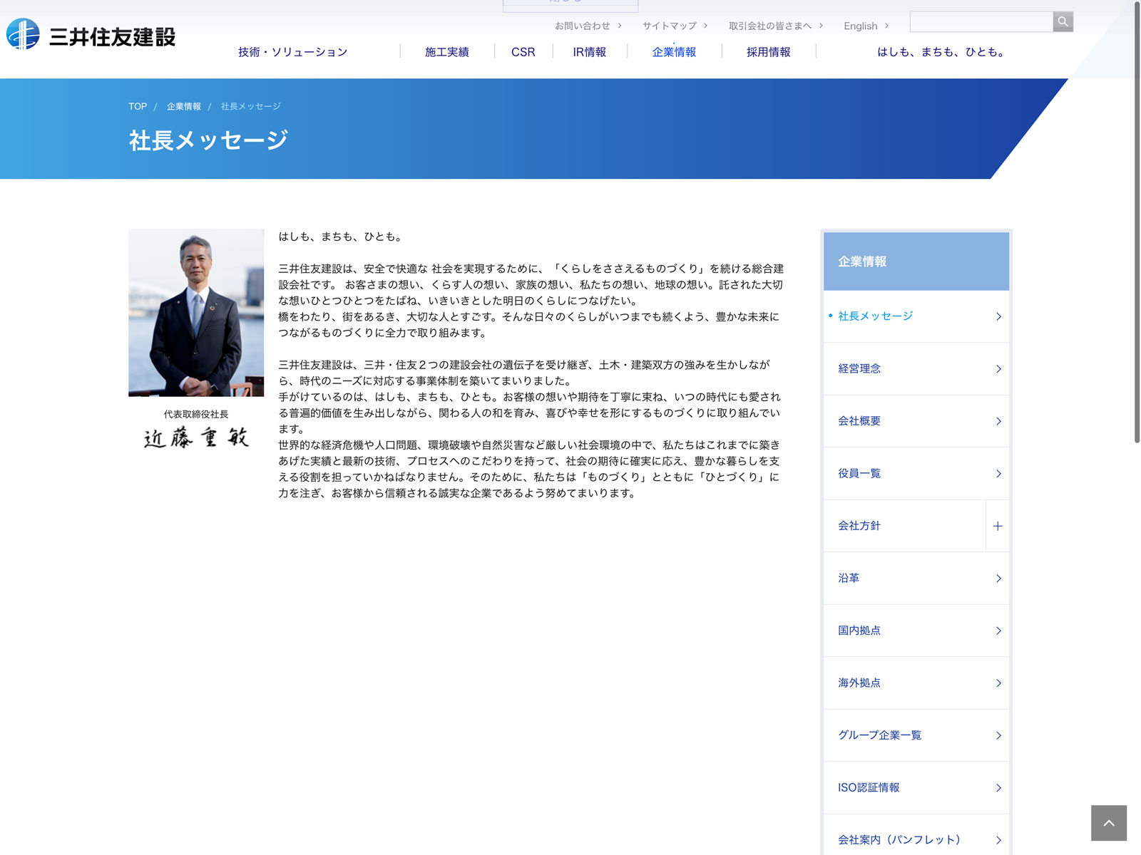1141x855 pixels.
Task: Expand the 会社方針 plus icon
Action: click(x=997, y=526)
